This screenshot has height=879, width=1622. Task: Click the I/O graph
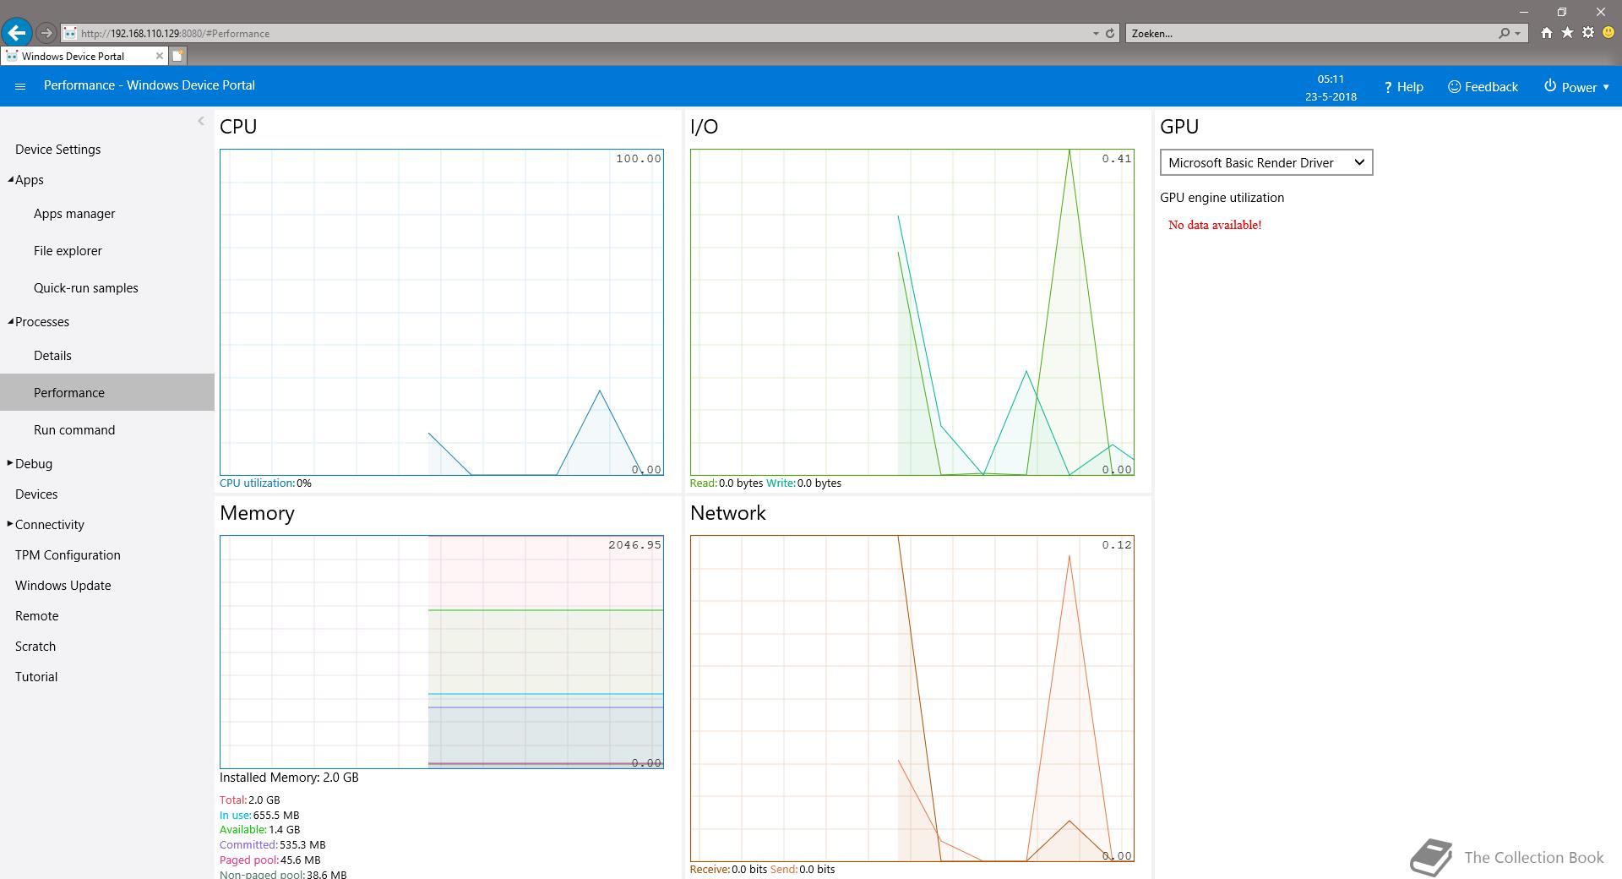[912, 312]
